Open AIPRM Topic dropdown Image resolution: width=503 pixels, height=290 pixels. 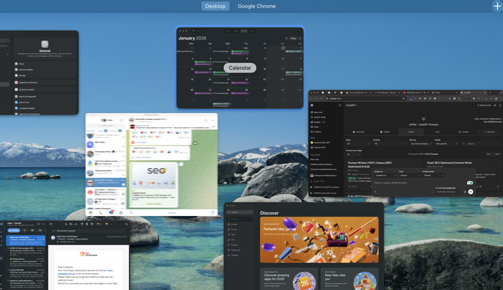pos(358,144)
